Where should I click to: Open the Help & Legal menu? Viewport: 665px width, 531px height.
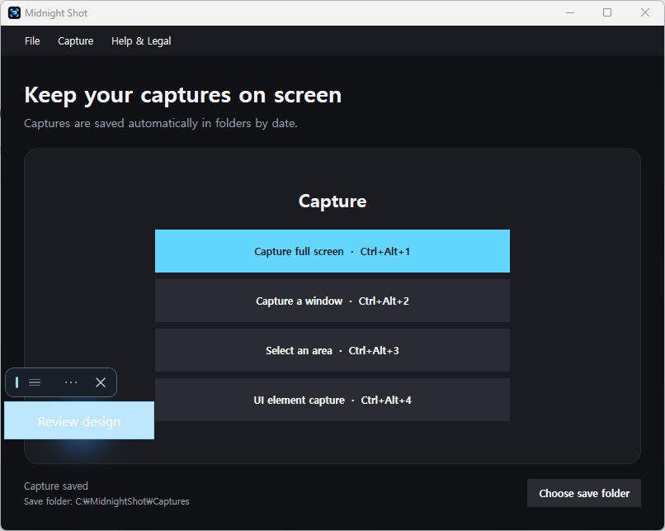point(141,40)
